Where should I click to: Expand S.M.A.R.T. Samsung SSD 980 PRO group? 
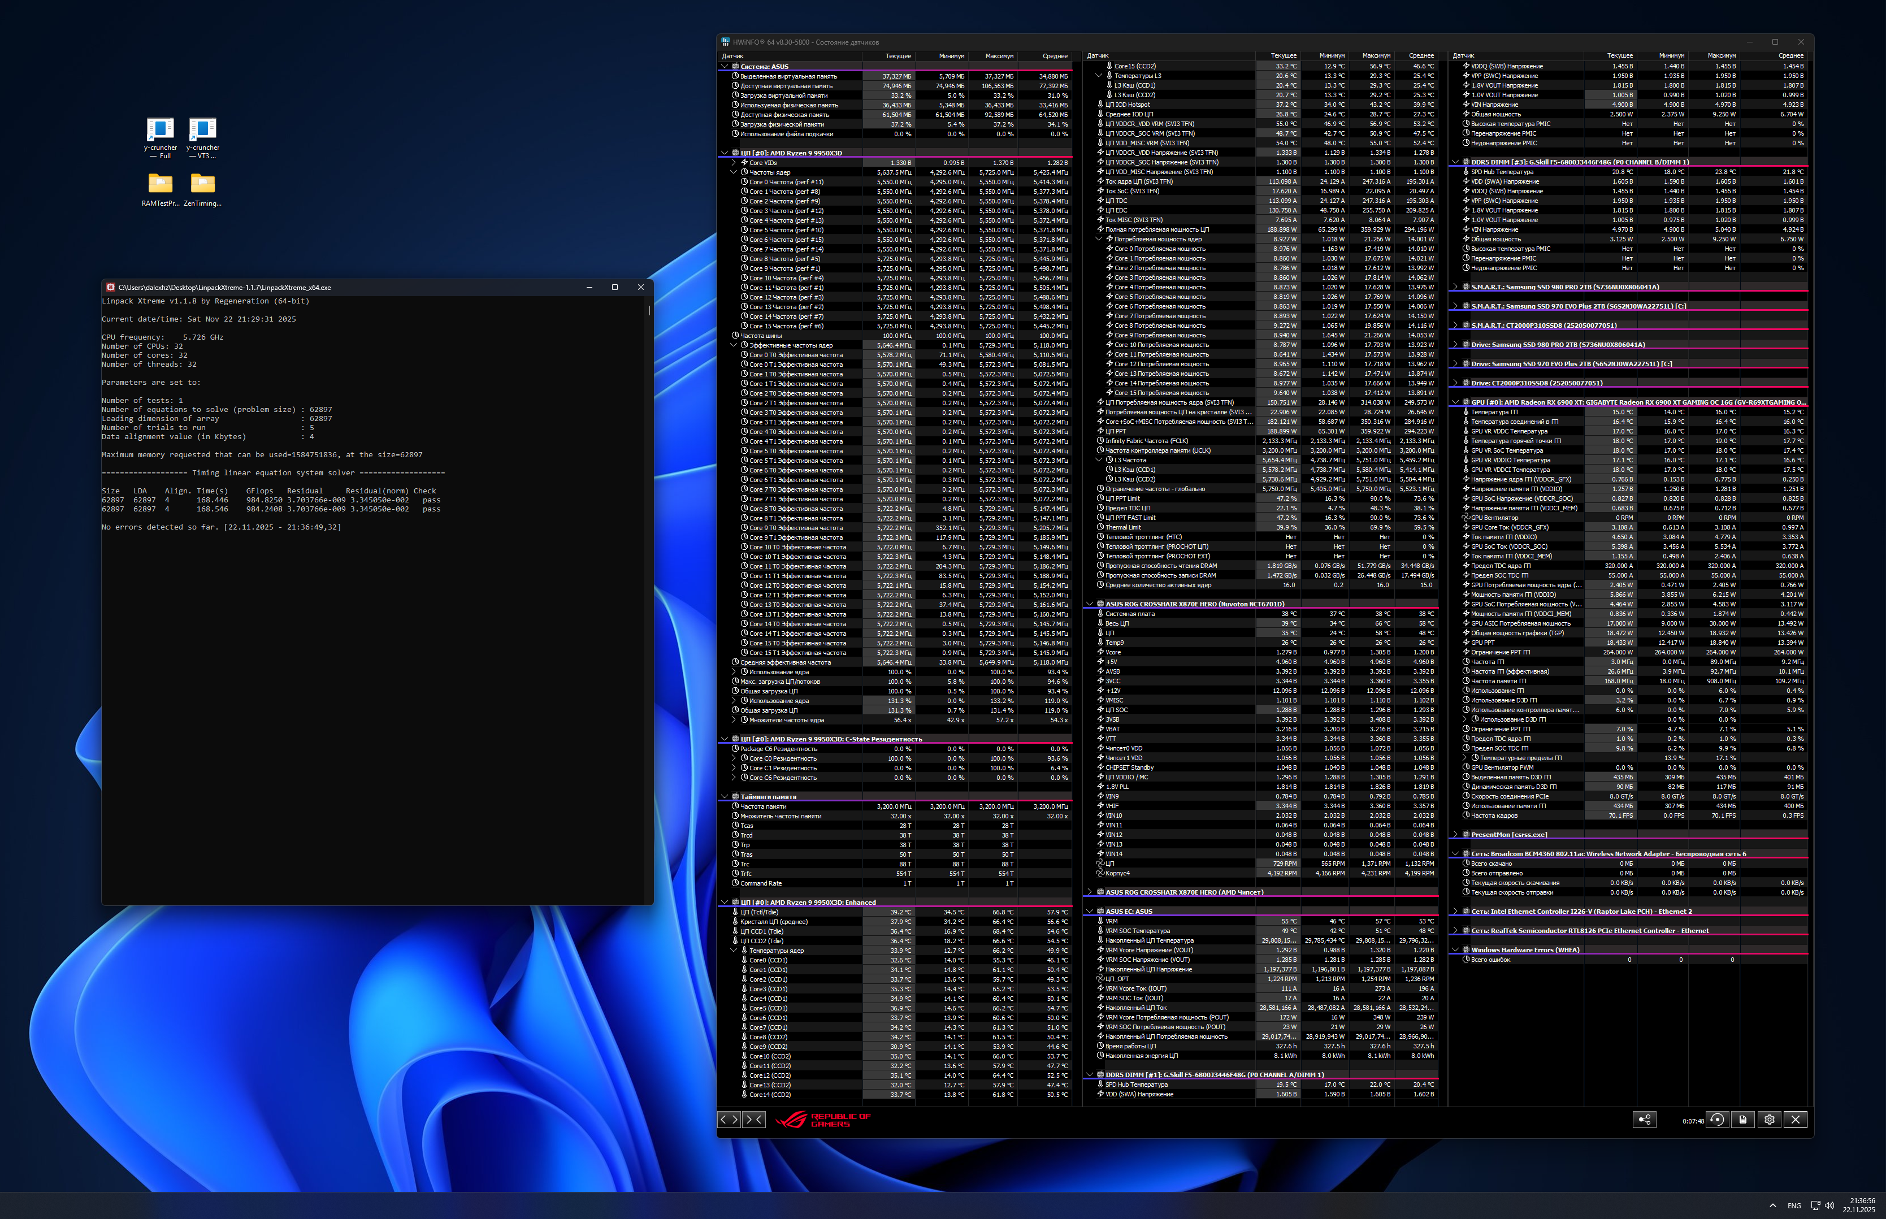pyautogui.click(x=1455, y=287)
